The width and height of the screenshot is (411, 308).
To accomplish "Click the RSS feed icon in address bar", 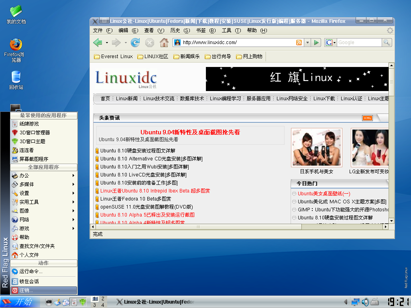I will click(299, 42).
